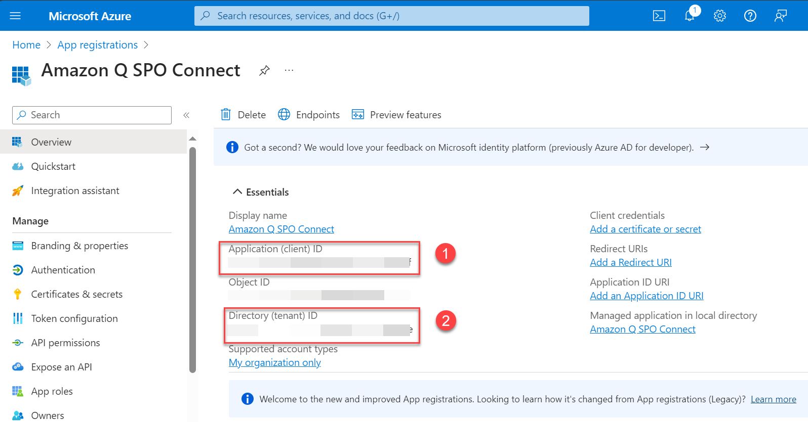Screen dimensions: 808x422
Task: Select Overview in the side menu
Action: pyautogui.click(x=94, y=142)
